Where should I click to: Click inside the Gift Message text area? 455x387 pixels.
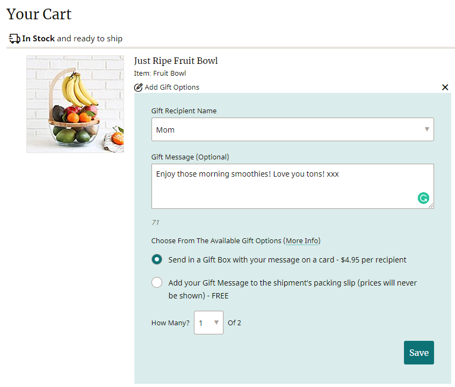tap(292, 186)
